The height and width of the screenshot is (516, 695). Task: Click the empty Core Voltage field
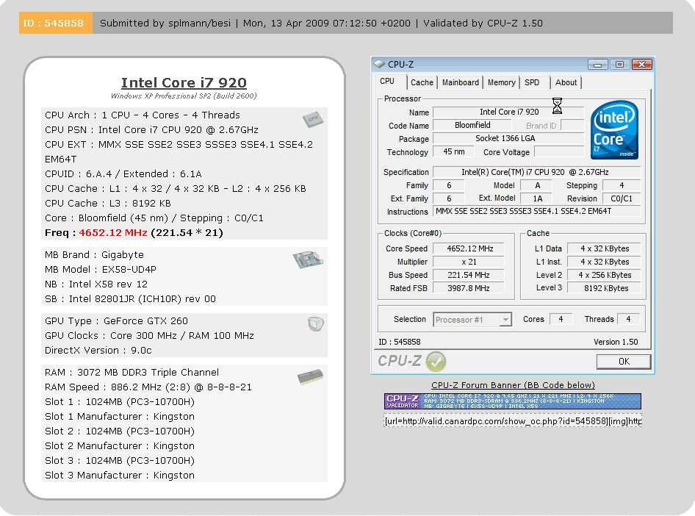click(559, 152)
